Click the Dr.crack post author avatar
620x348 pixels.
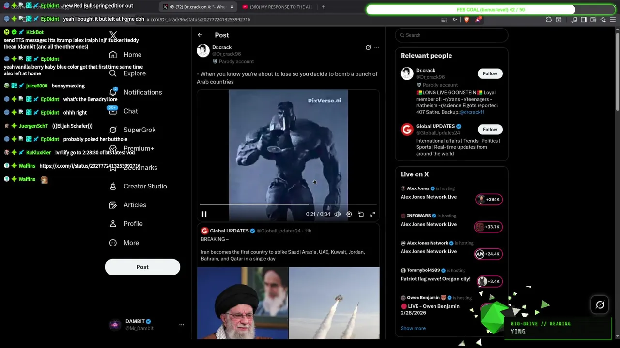[203, 51]
